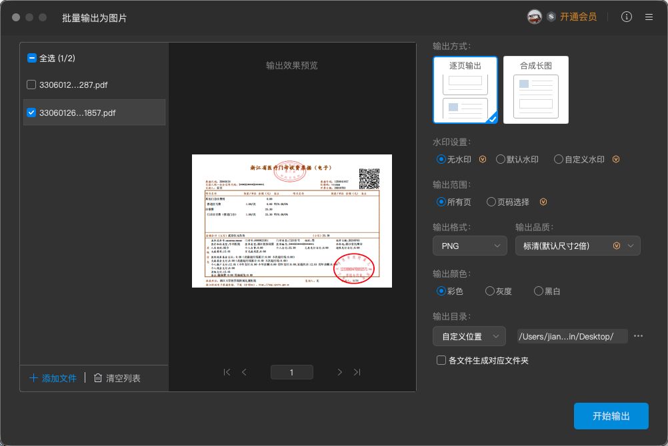
Task: Click the trash icon for 清空列表
Action: tap(98, 378)
